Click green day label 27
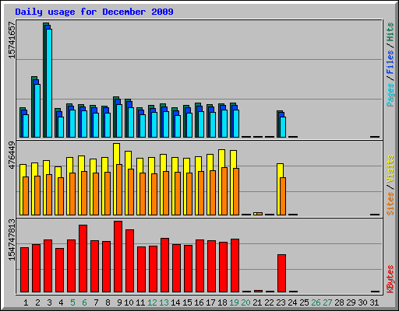 (327, 302)
